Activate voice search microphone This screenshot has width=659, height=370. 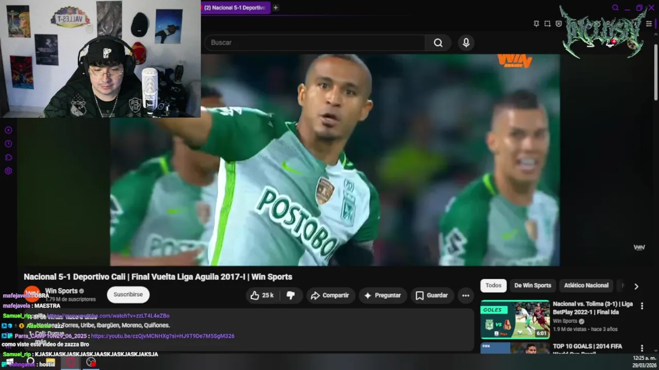pos(466,43)
